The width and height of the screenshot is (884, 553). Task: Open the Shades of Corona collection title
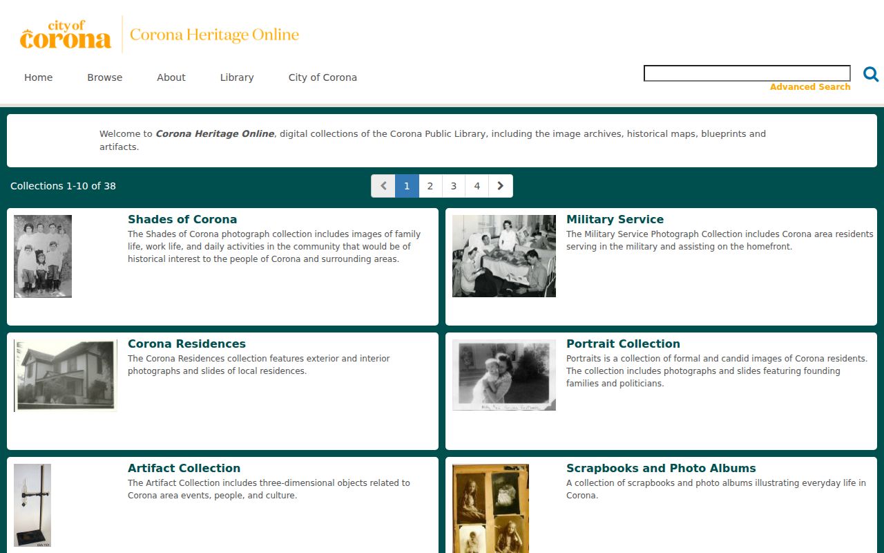coord(182,219)
